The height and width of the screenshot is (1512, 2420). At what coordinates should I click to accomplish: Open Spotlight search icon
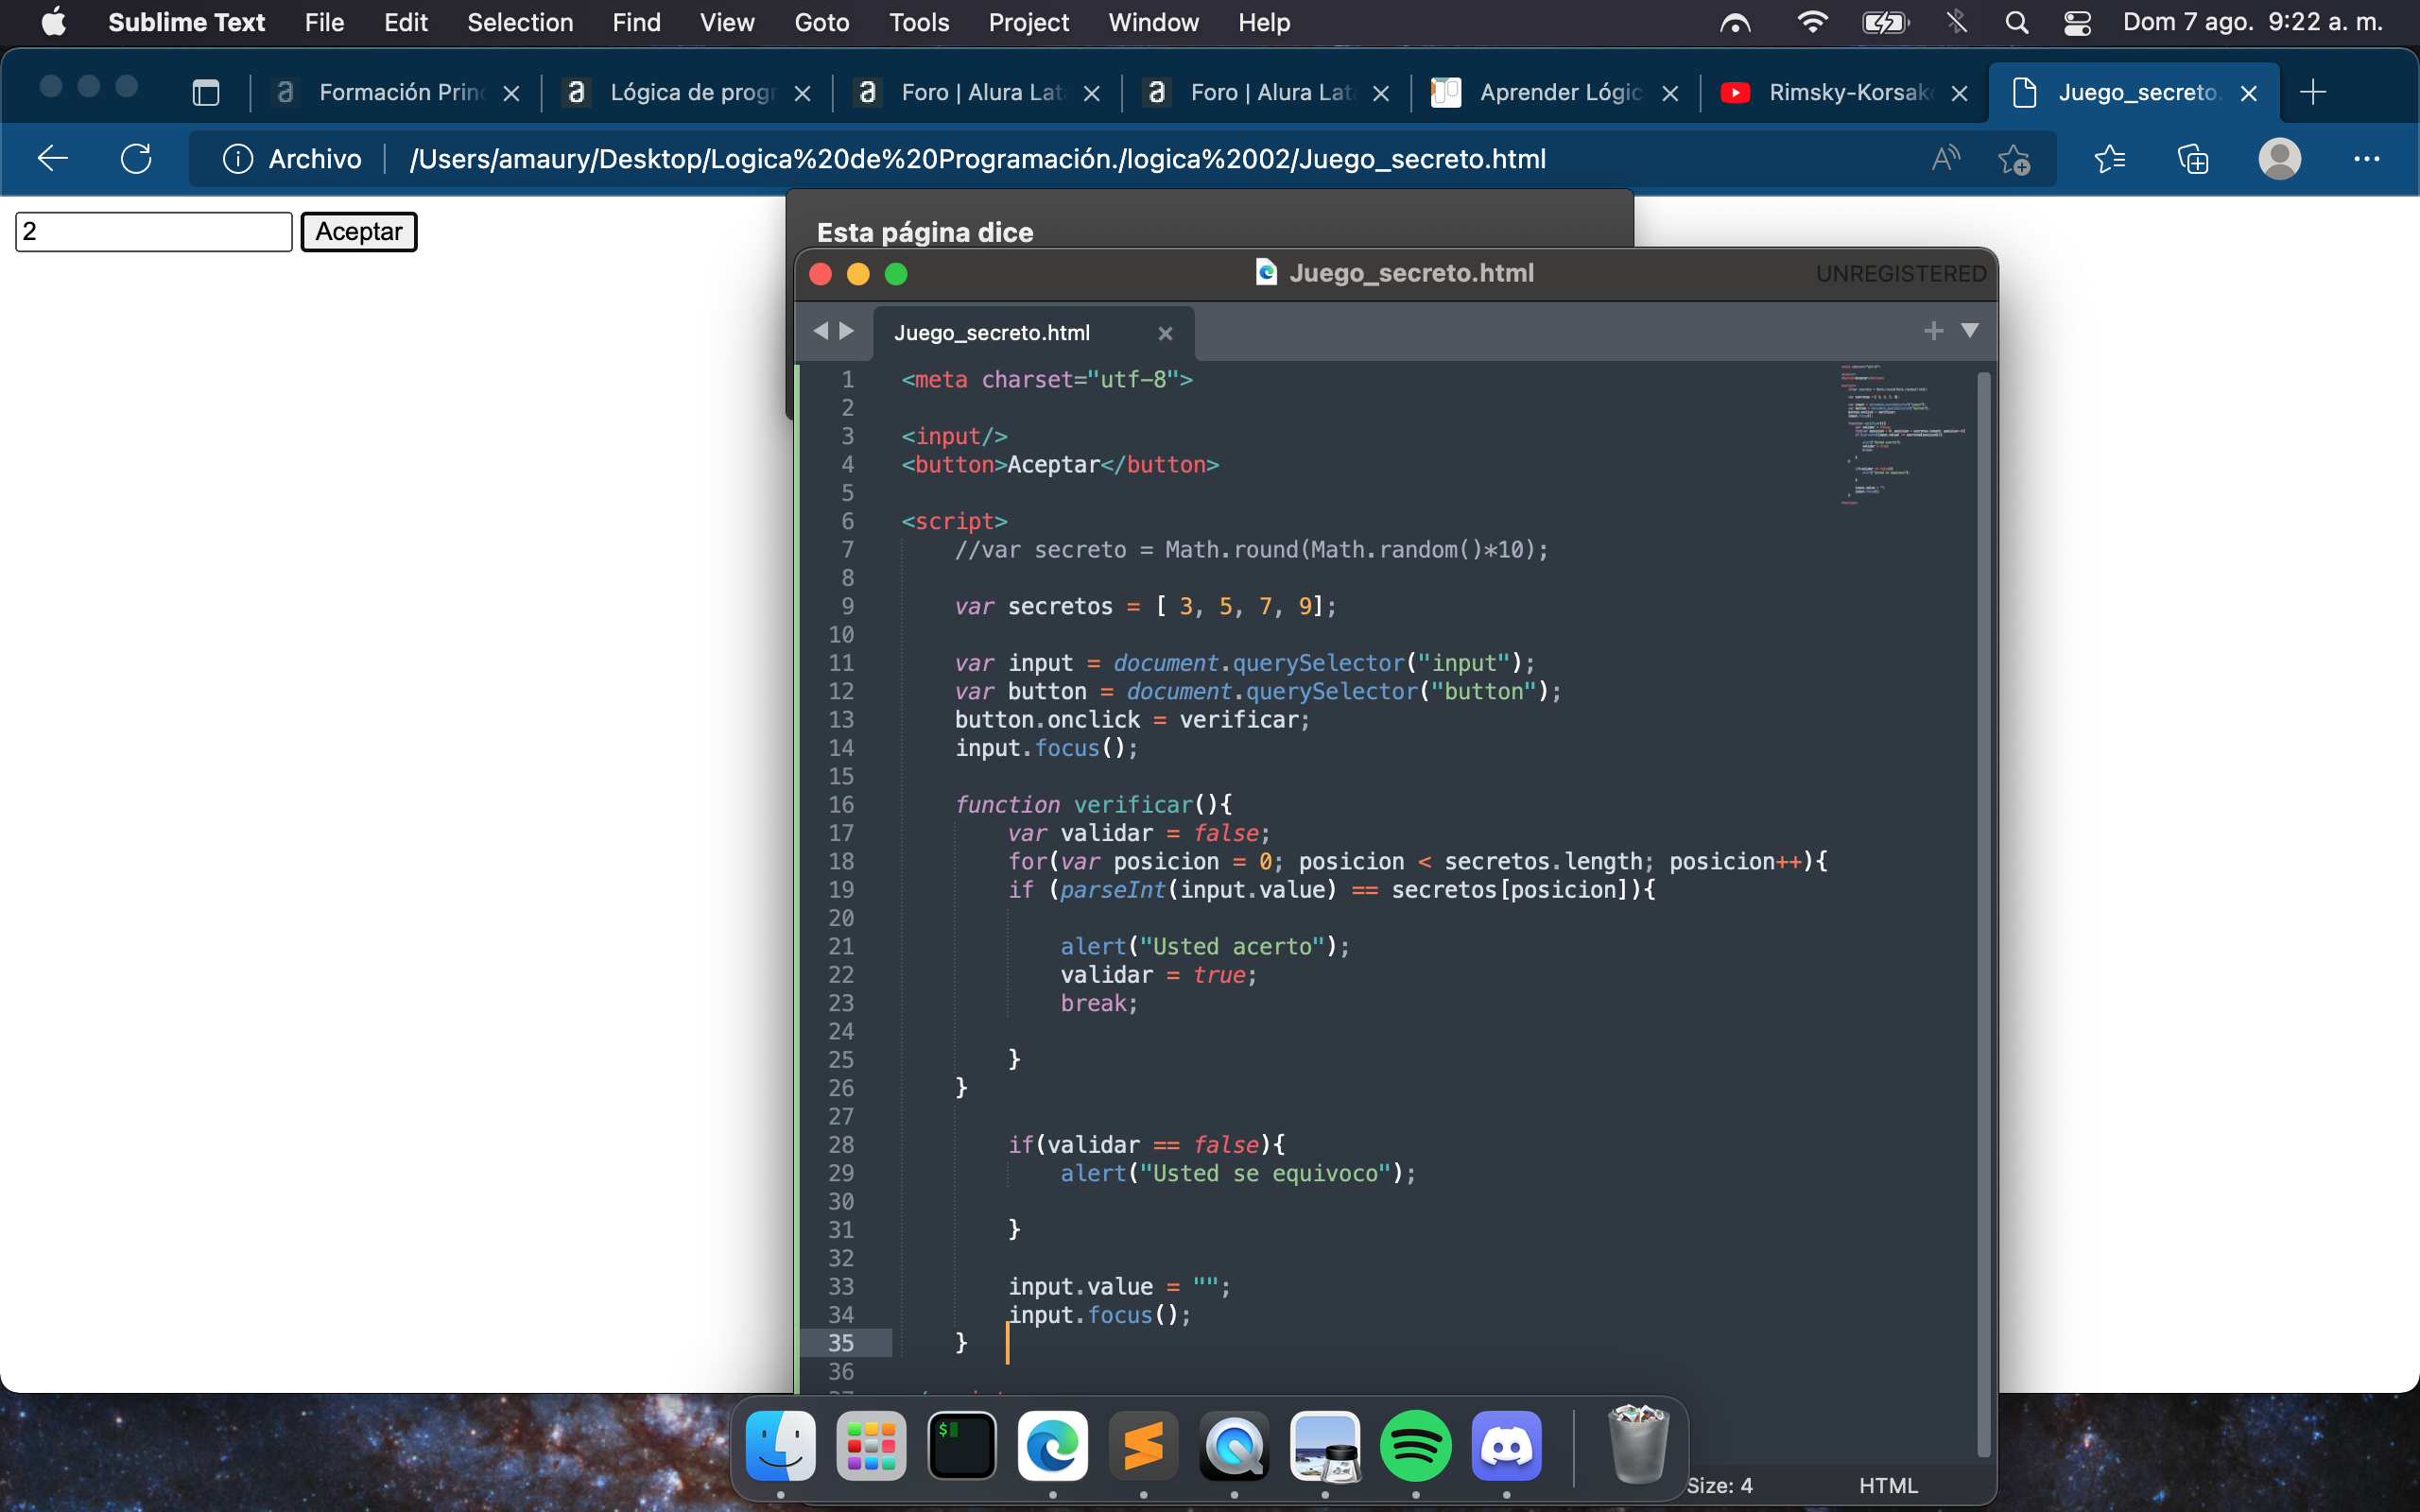2017,22
